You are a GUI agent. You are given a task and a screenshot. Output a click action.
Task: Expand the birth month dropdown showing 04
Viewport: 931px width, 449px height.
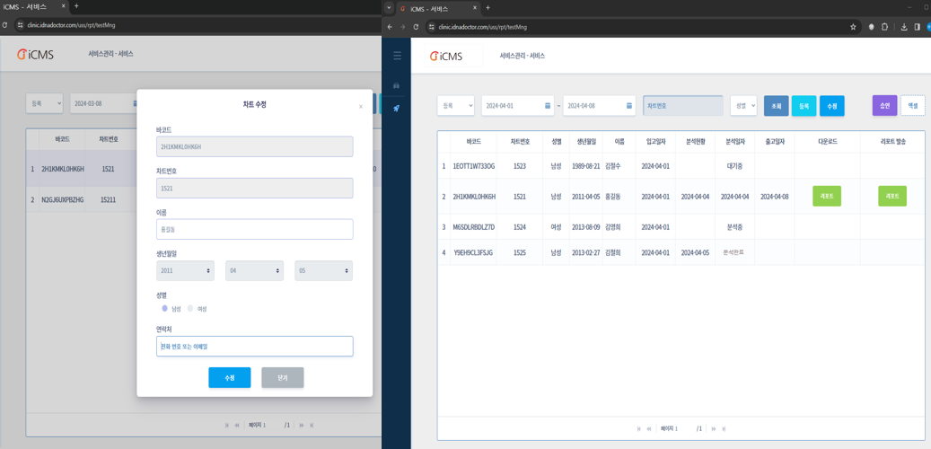tap(254, 270)
